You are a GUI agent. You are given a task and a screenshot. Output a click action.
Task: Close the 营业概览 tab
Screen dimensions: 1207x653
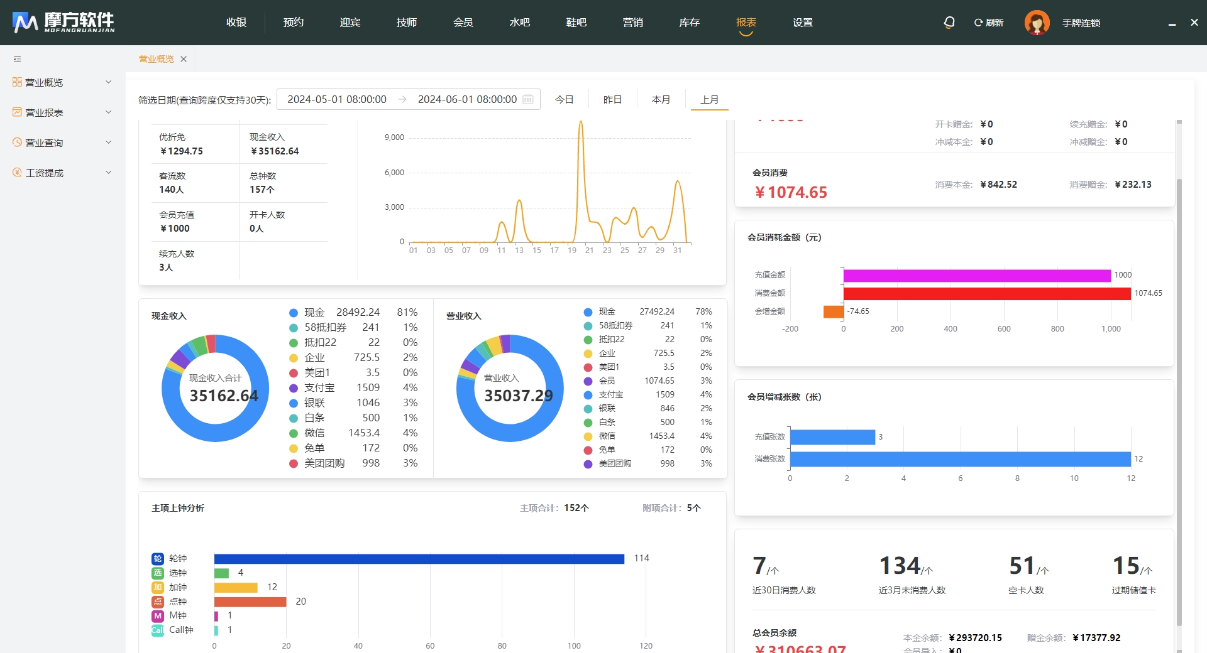(184, 59)
